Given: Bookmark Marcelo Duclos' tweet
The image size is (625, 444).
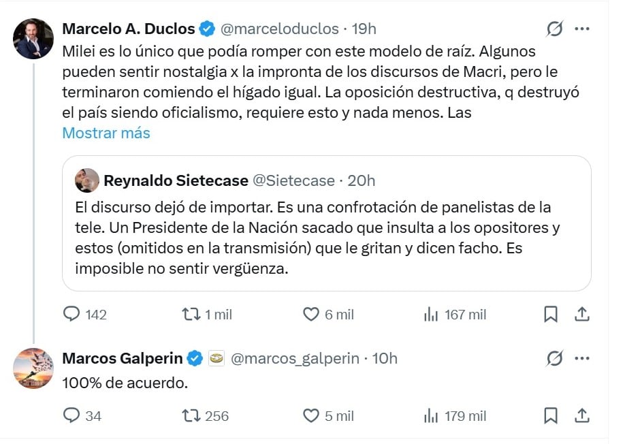Looking at the screenshot, I should 550,315.
